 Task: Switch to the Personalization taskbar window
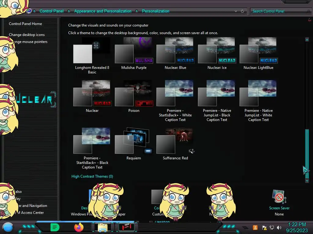127,227
